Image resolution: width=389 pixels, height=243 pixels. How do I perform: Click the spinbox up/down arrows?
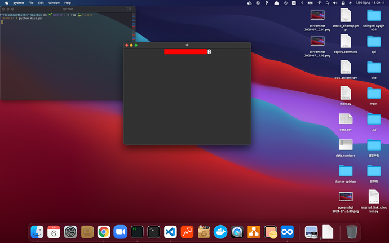point(209,52)
